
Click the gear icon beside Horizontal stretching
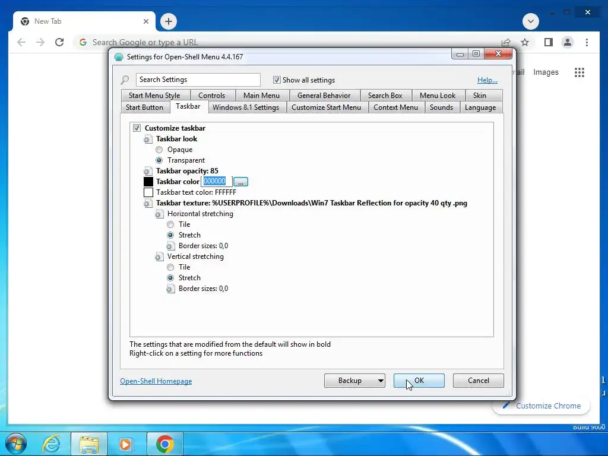click(x=159, y=214)
